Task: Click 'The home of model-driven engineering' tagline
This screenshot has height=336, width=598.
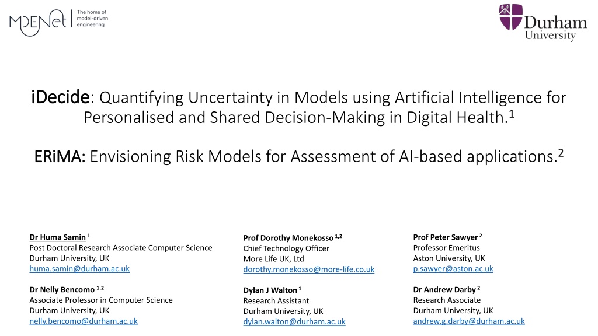Action: (x=92, y=18)
